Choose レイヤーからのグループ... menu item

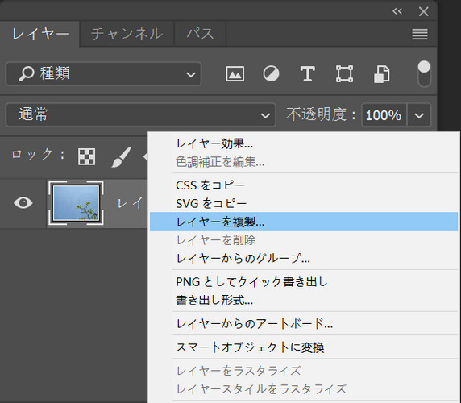pos(304,258)
